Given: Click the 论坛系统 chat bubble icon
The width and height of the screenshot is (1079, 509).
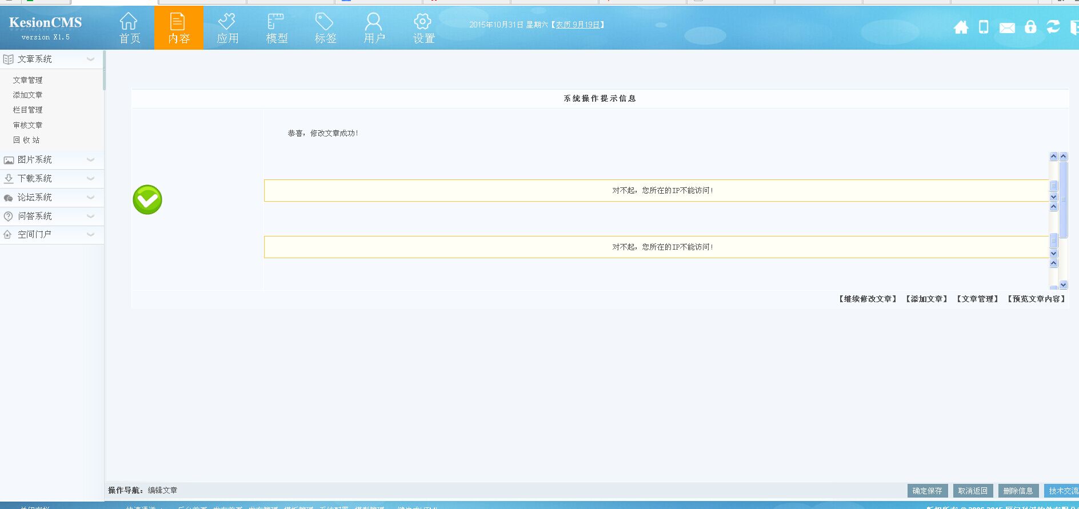Looking at the screenshot, I should [9, 198].
